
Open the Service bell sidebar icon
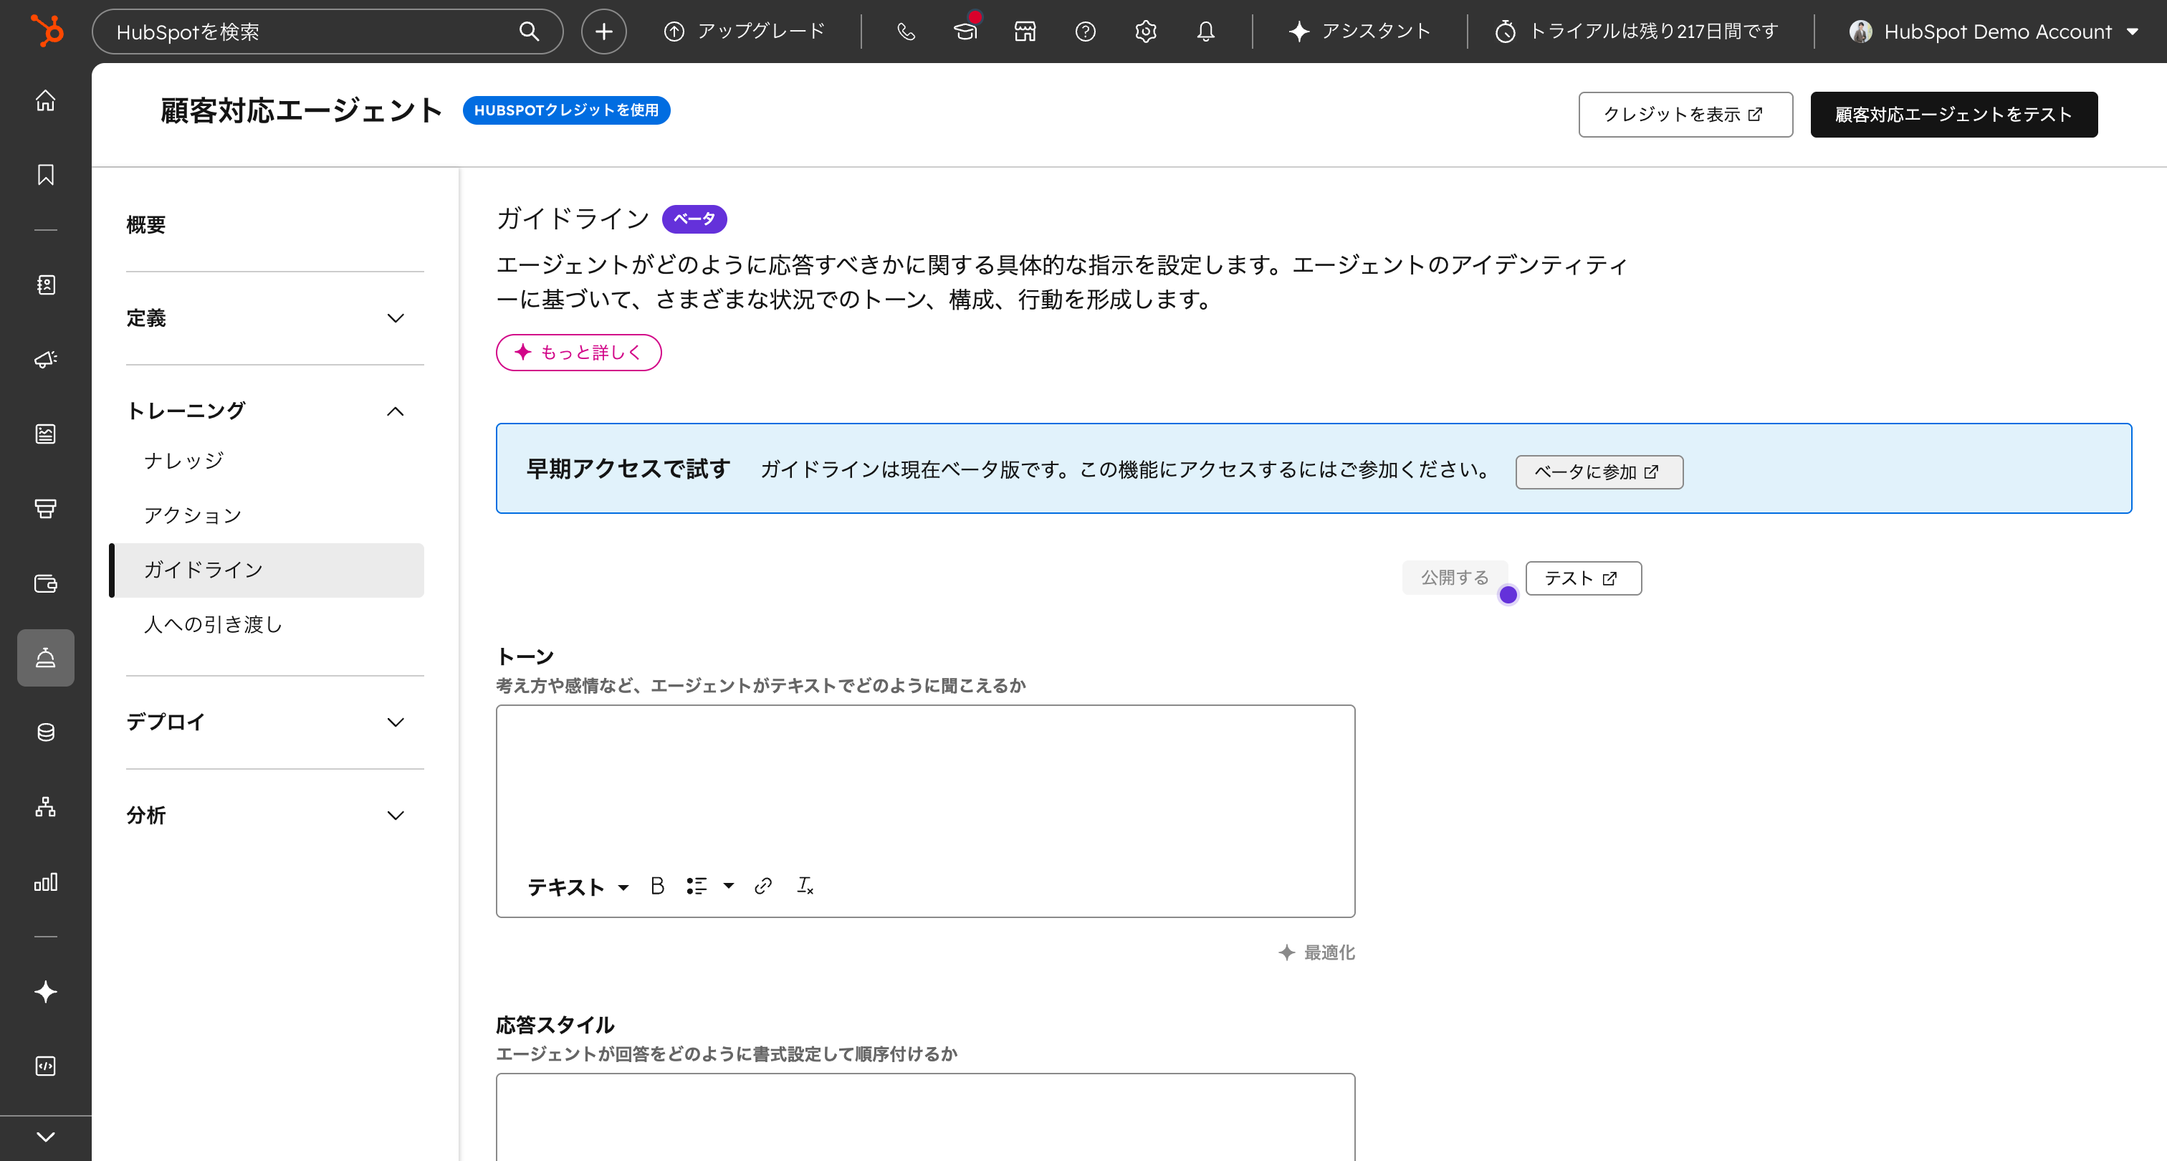point(45,657)
